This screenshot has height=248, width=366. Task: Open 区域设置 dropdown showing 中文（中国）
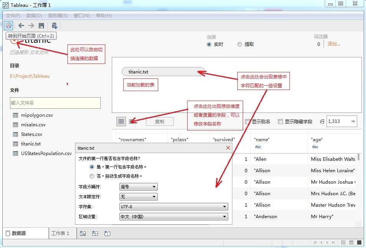174,217
